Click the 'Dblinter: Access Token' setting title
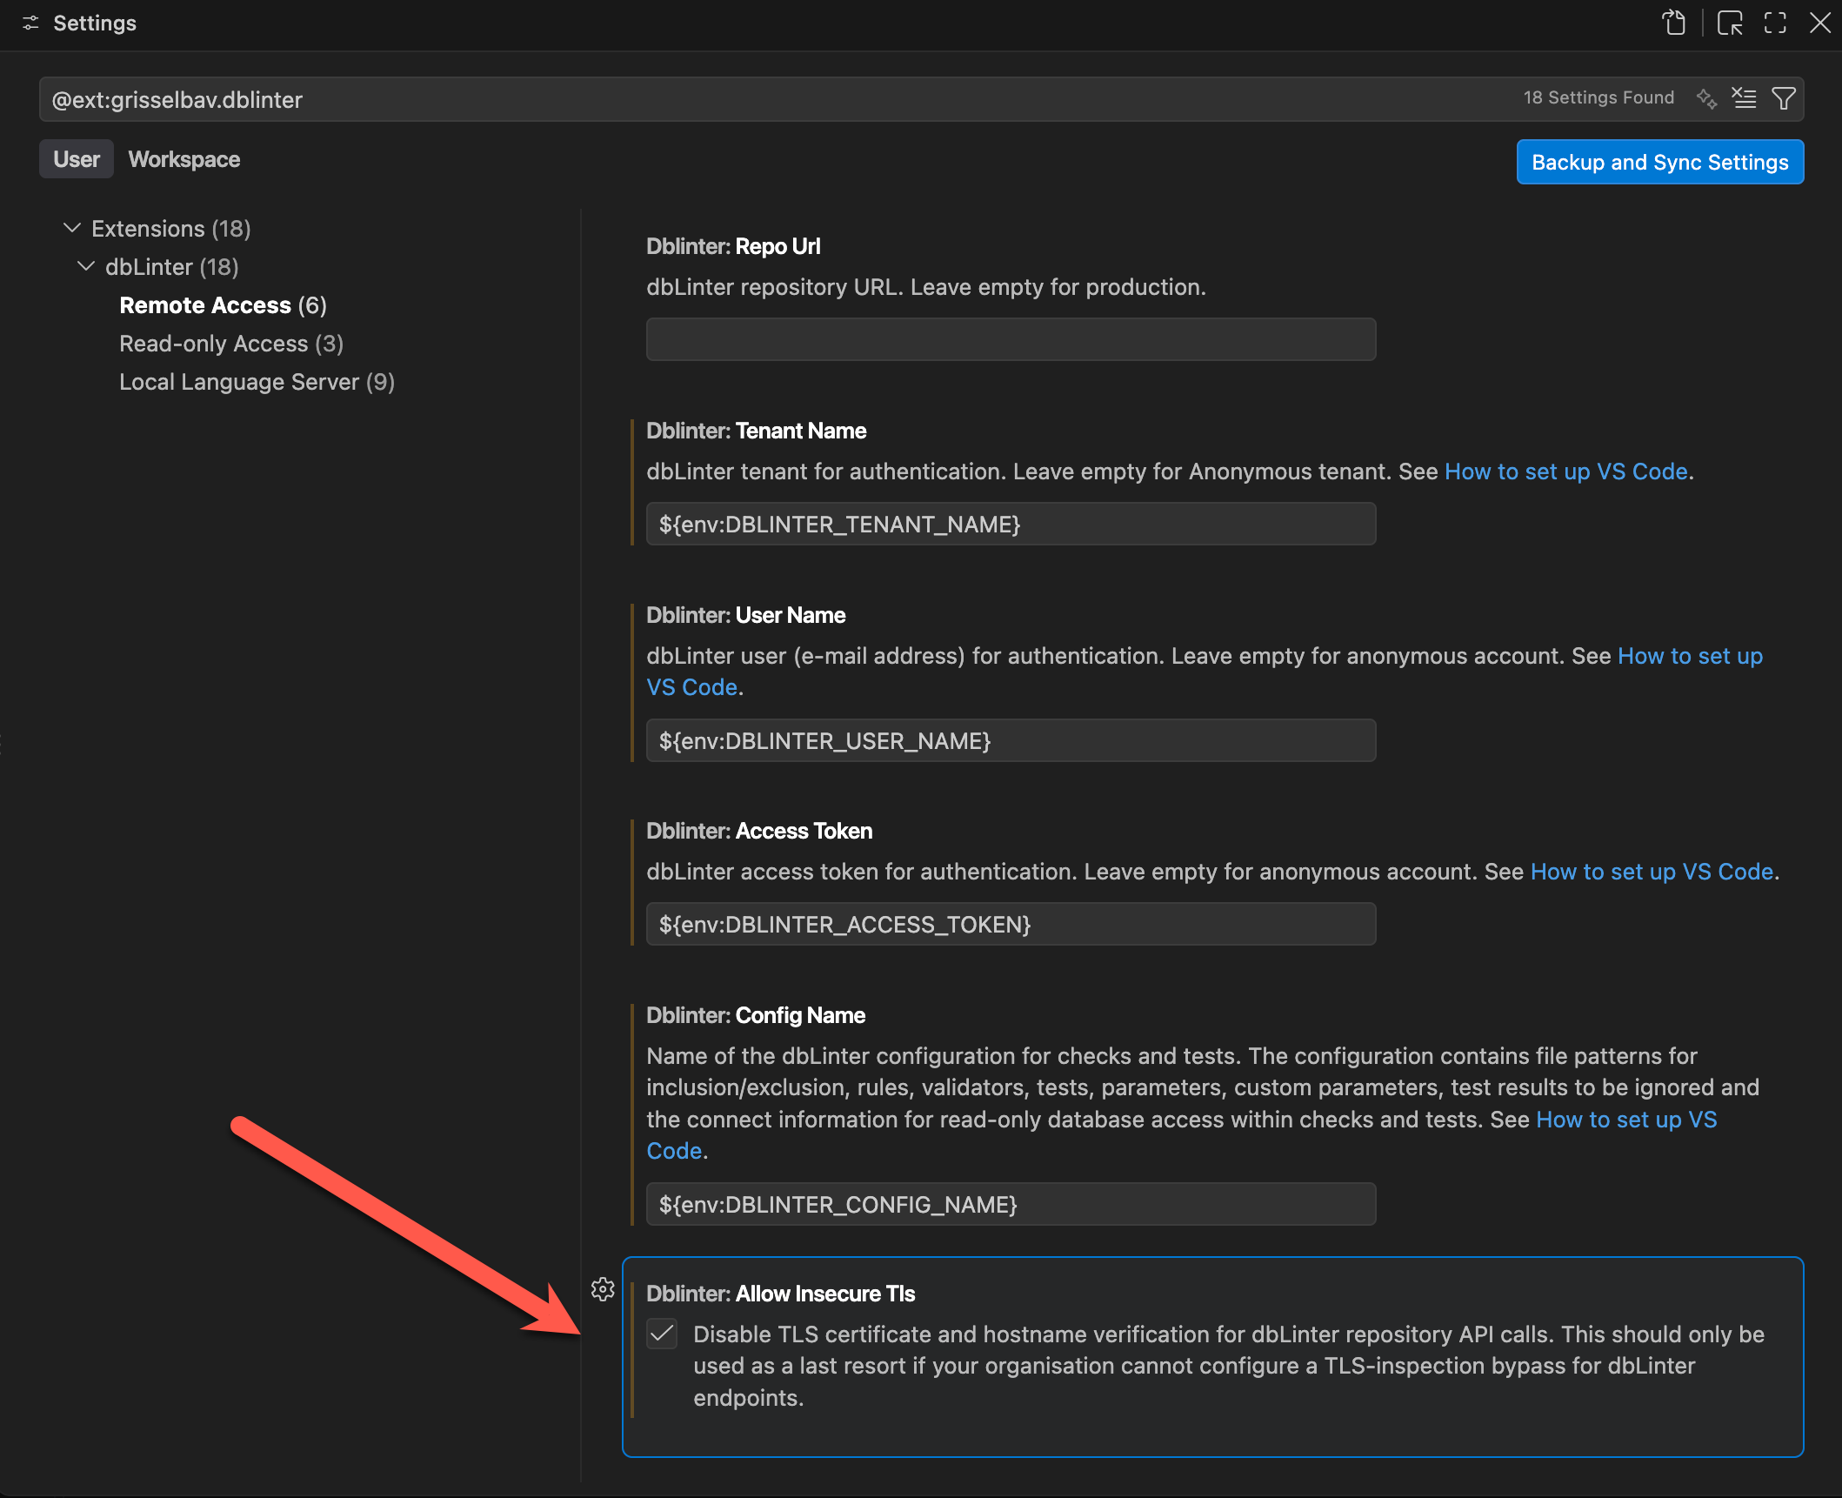Viewport: 1842px width, 1498px height. [759, 831]
